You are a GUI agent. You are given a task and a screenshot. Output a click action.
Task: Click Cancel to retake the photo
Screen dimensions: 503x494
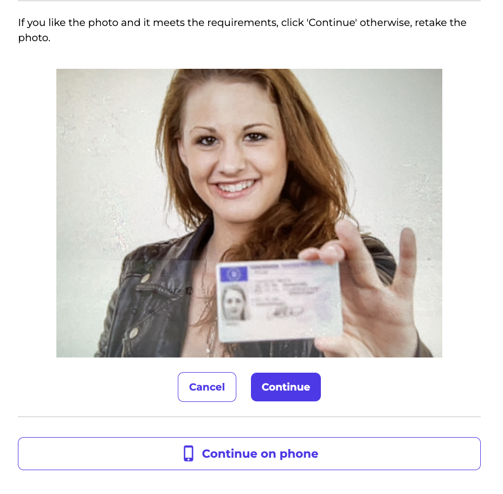[x=207, y=387]
